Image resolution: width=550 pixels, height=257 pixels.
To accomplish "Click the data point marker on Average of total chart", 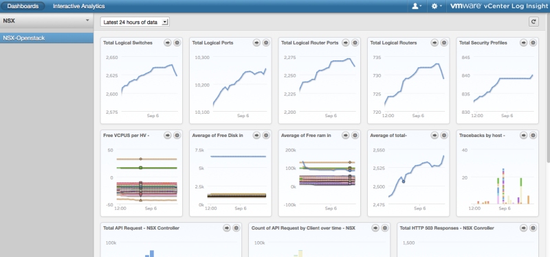I will click(x=404, y=182).
